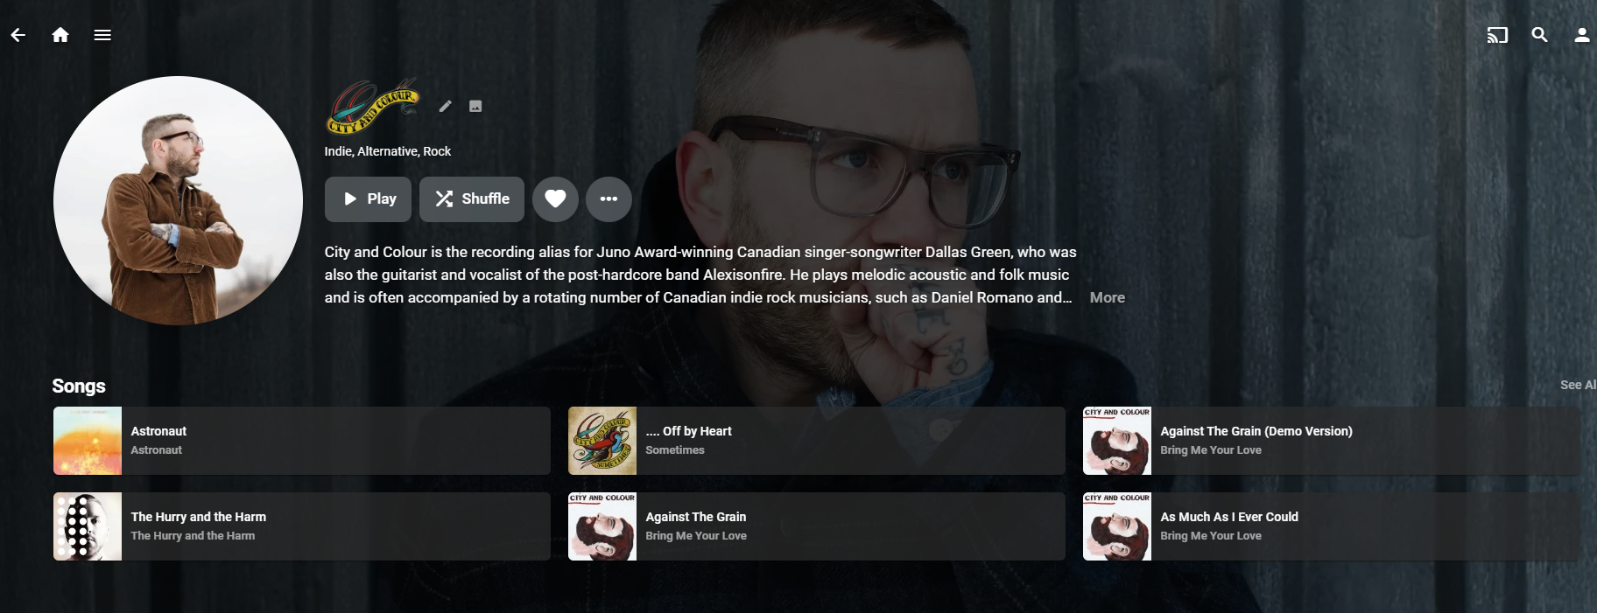This screenshot has height=613, width=1597.
Task: Go back with the arrow icon
Action: (x=18, y=35)
